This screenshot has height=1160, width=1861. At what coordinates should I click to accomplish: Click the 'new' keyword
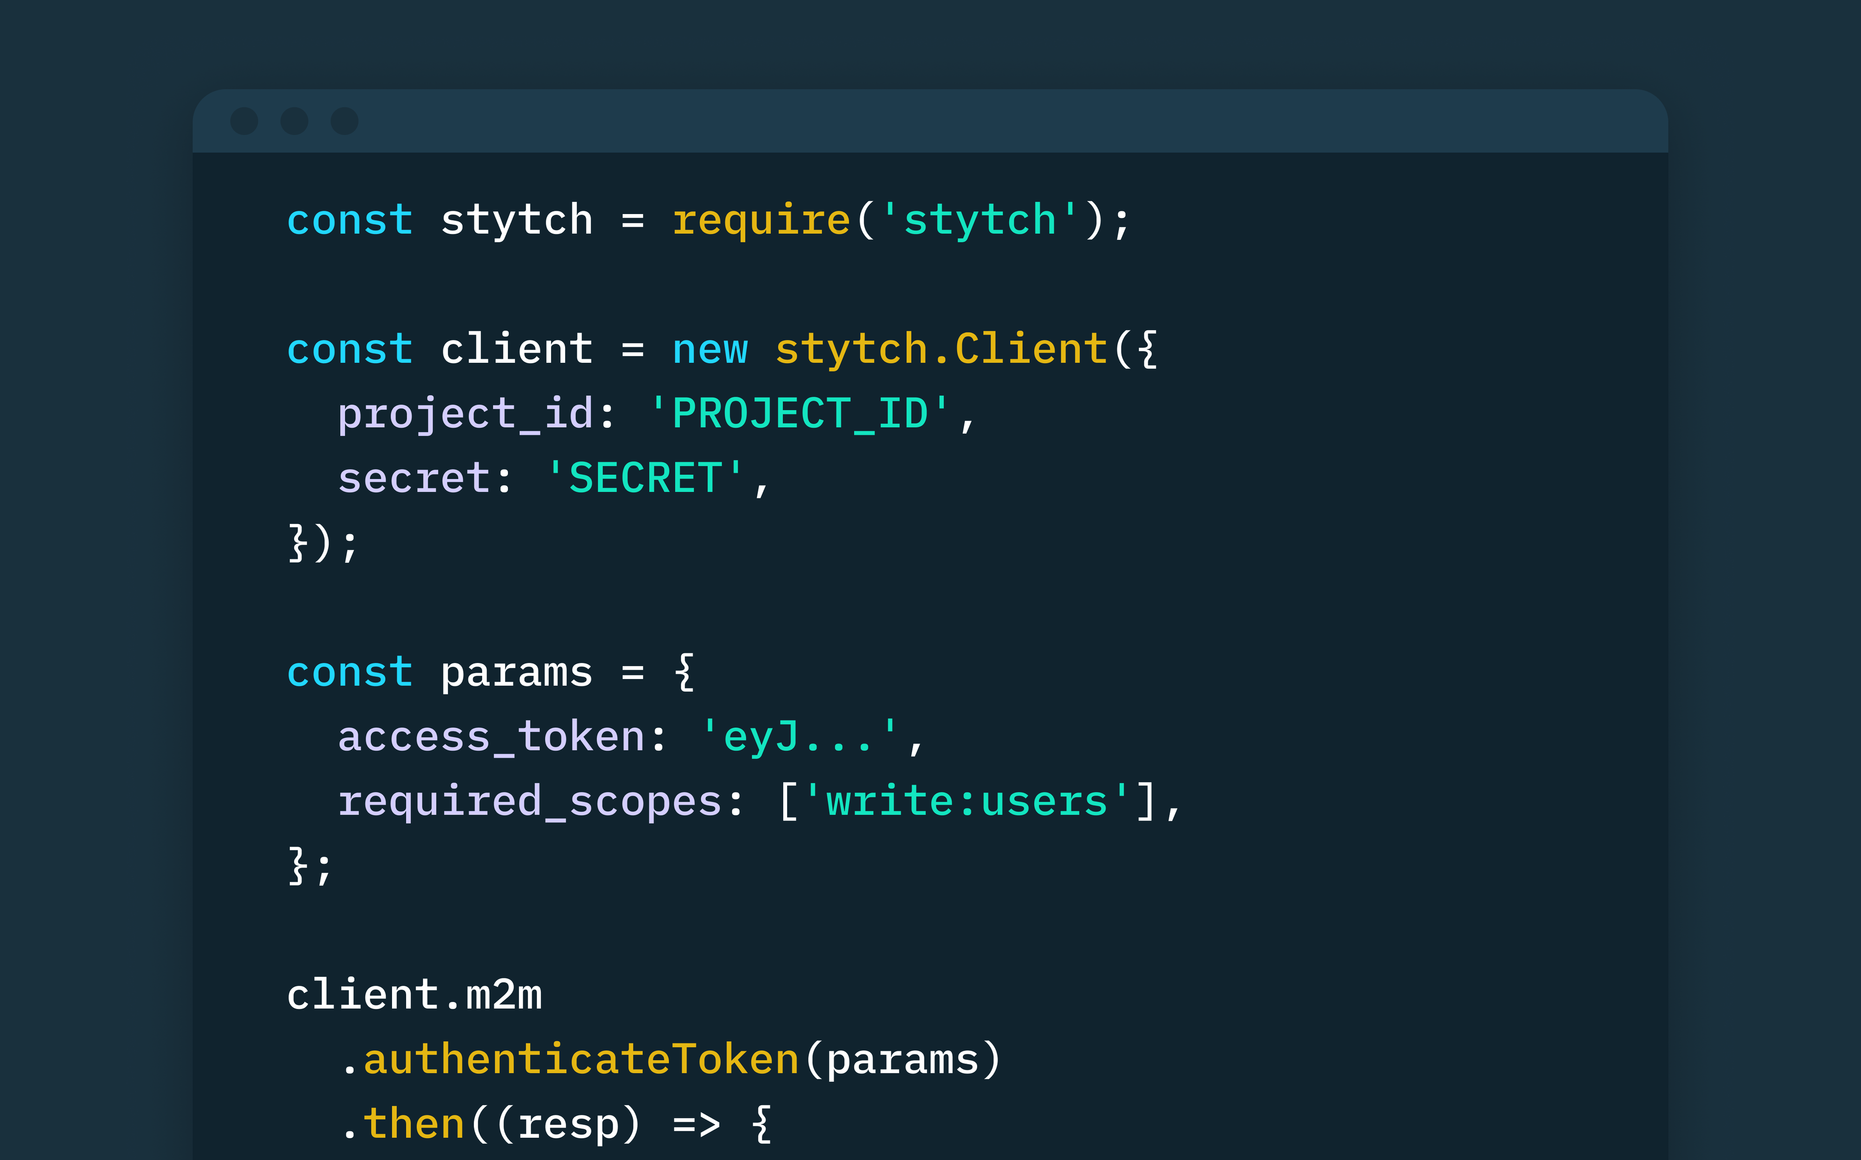point(709,350)
